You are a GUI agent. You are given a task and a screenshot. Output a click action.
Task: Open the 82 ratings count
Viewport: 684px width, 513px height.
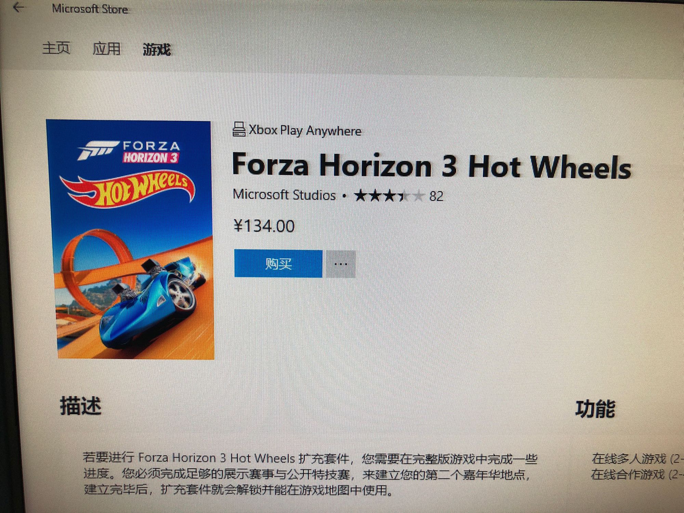(436, 196)
